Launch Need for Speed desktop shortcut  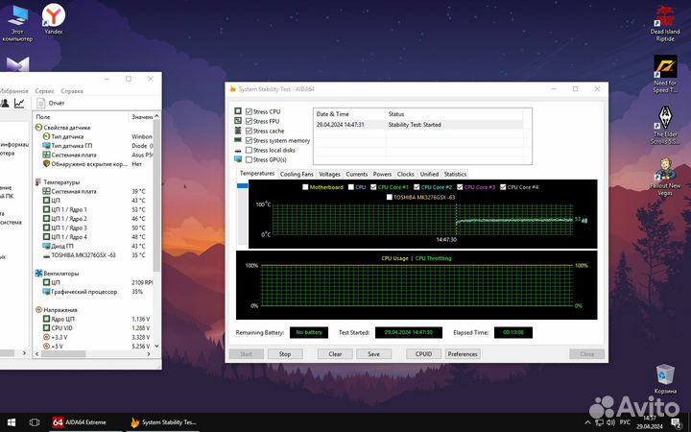click(665, 74)
